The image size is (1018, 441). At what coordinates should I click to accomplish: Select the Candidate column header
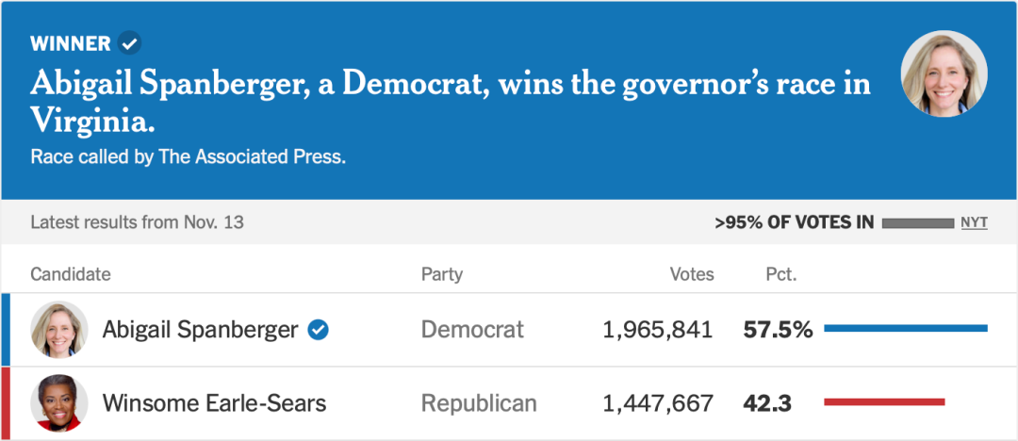(x=71, y=274)
